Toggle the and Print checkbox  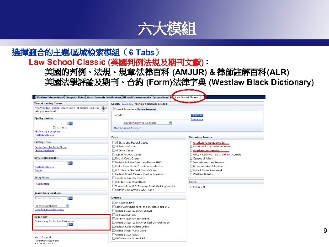[x=54, y=128]
